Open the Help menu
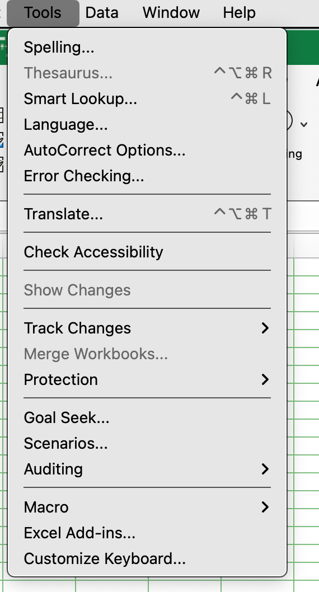Viewport: 319px width, 592px height. pyautogui.click(x=240, y=12)
